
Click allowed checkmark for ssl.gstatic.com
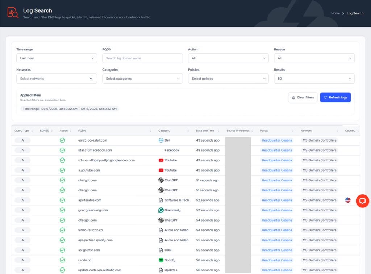(62, 250)
